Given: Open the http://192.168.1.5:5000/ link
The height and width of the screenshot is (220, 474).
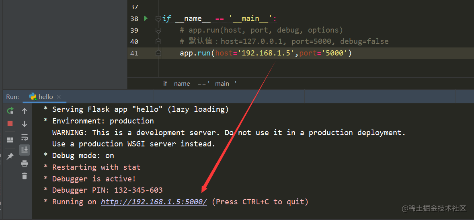Looking at the screenshot, I should (154, 201).
